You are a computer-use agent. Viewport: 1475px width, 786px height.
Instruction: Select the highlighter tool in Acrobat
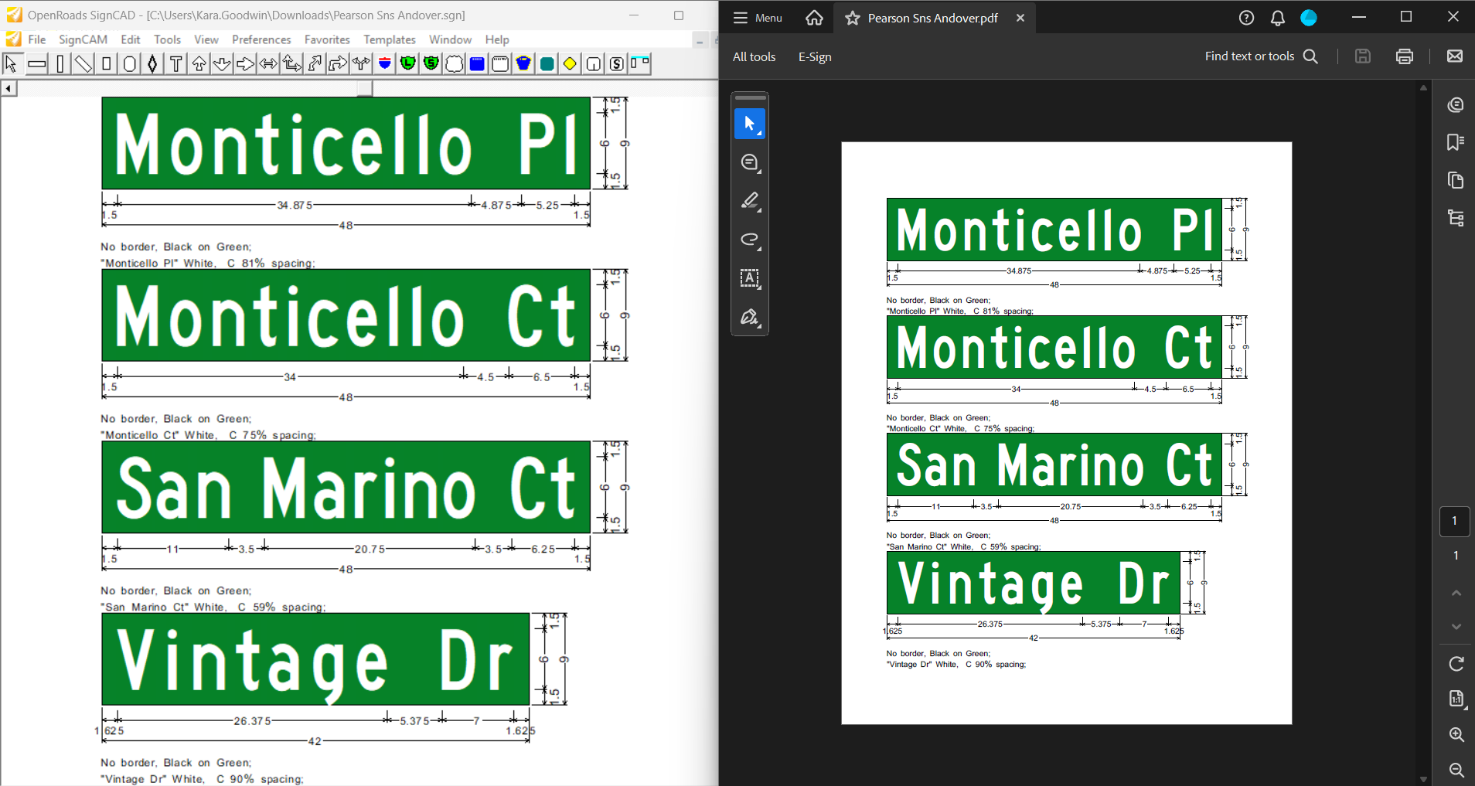pyautogui.click(x=749, y=201)
